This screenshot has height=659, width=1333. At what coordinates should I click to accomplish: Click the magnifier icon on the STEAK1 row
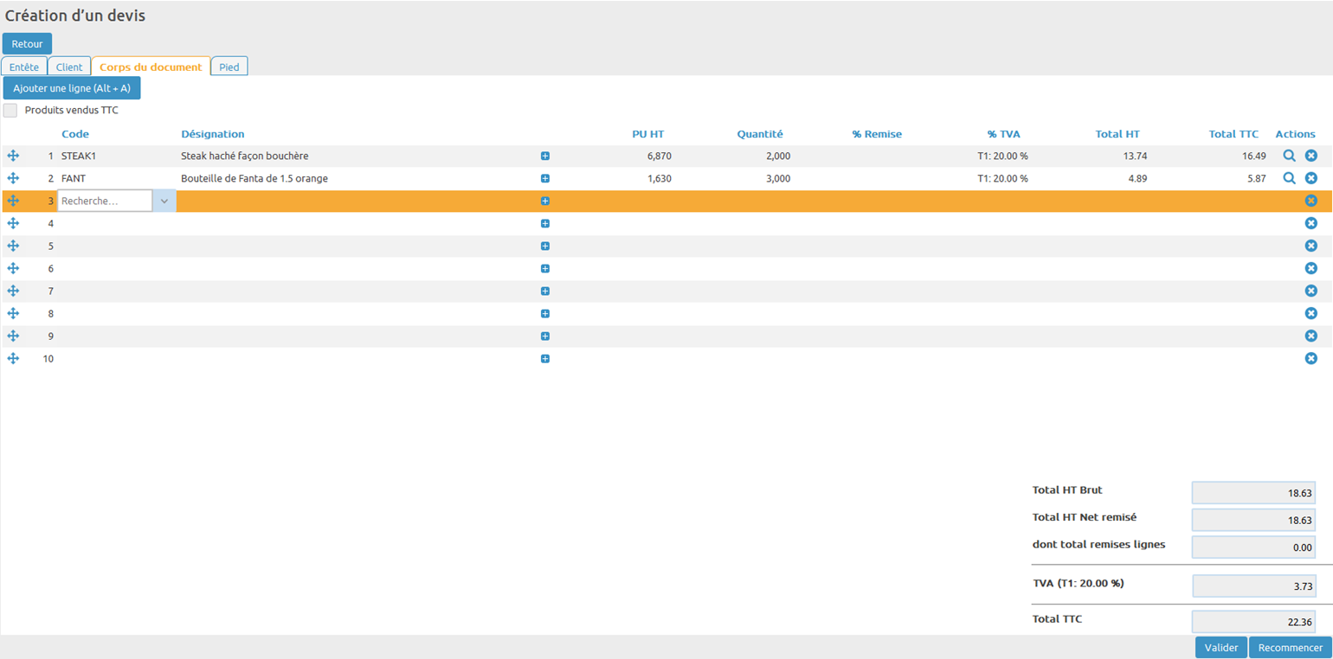1289,156
